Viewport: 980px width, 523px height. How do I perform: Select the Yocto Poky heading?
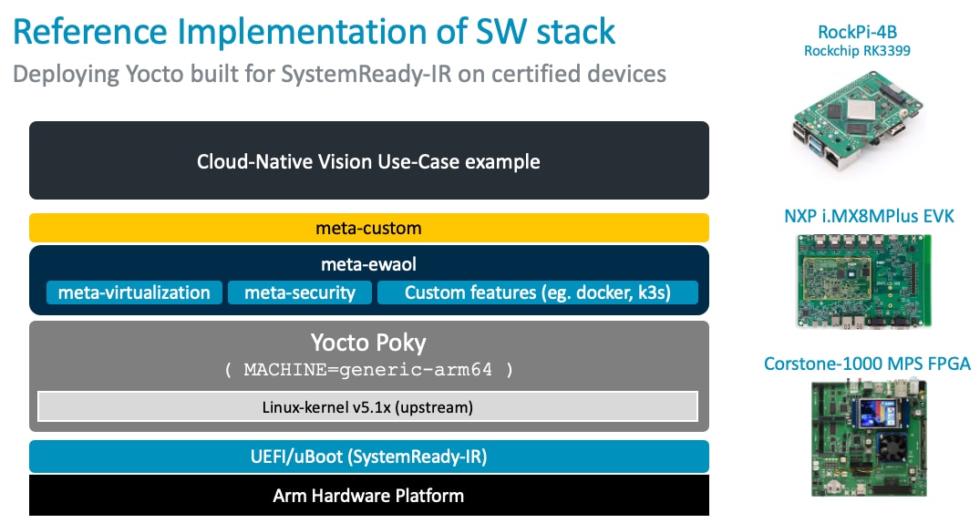[x=368, y=344]
